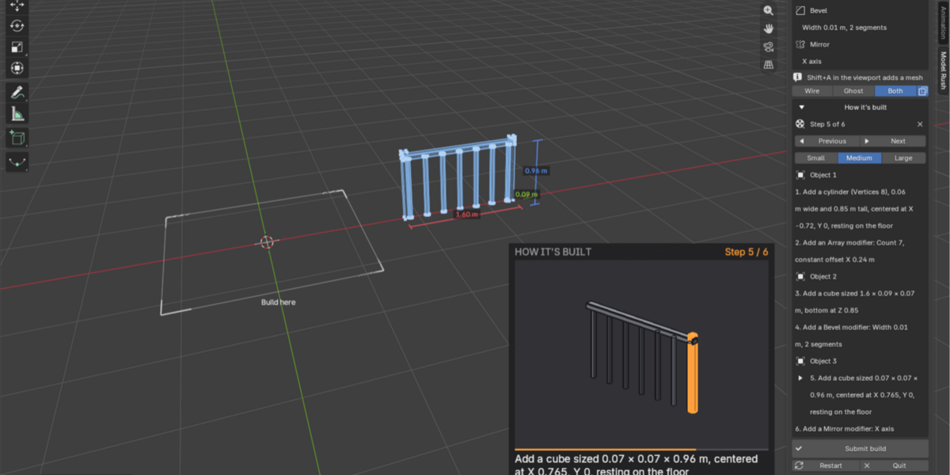Open the Model Rush sidebar tab
Screen dimensions: 950x475
[x=943, y=70]
